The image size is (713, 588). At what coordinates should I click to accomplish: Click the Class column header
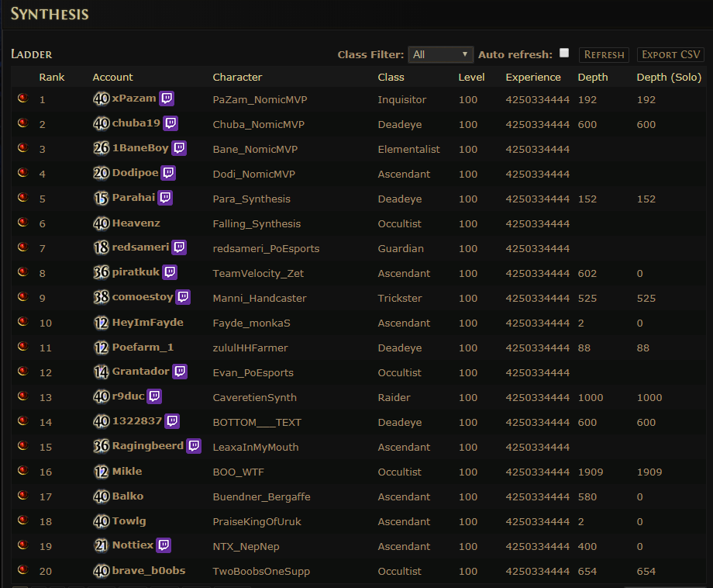tap(391, 78)
